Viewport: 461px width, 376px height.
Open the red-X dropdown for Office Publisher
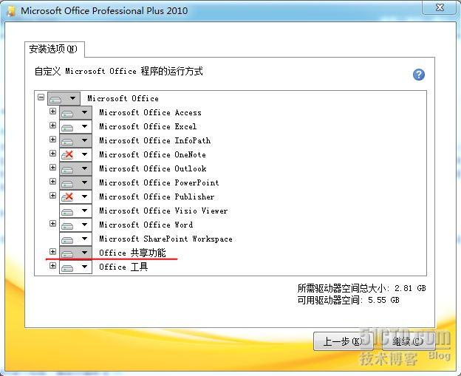coord(75,196)
